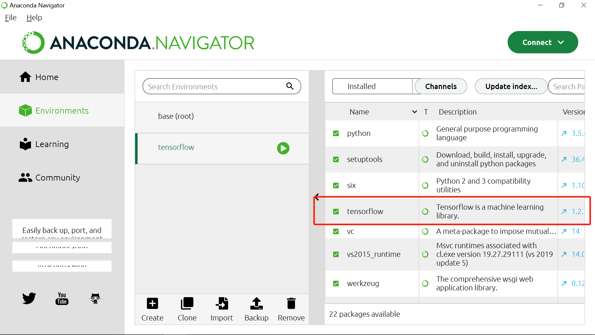
Task: Open the YouTube icon link
Action: coord(62,298)
